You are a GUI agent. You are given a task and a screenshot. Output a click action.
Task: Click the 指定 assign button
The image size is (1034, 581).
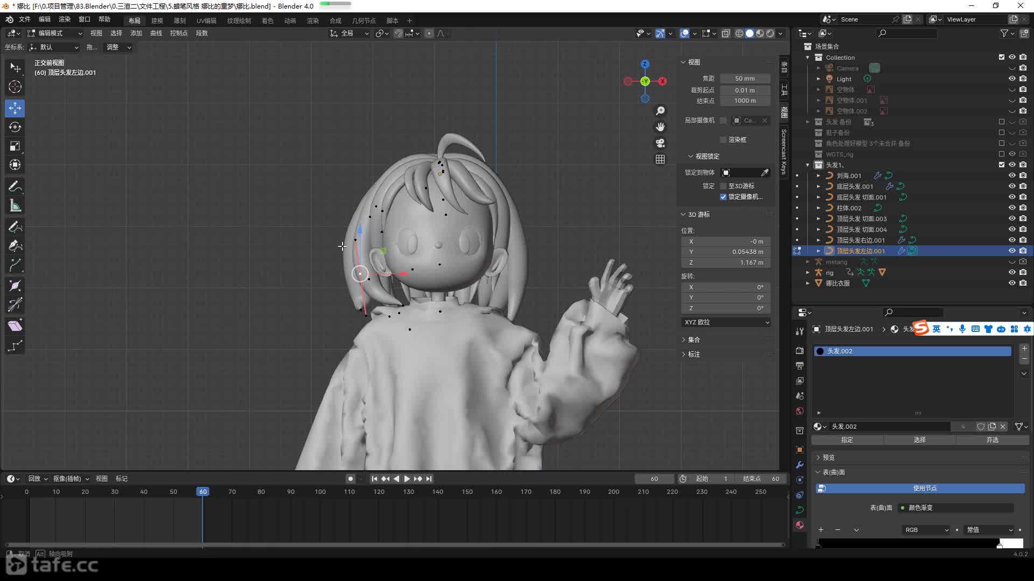pos(847,440)
